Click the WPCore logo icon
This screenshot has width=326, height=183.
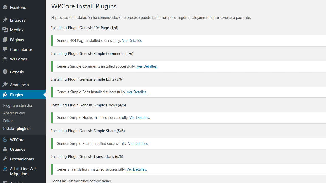point(5,140)
